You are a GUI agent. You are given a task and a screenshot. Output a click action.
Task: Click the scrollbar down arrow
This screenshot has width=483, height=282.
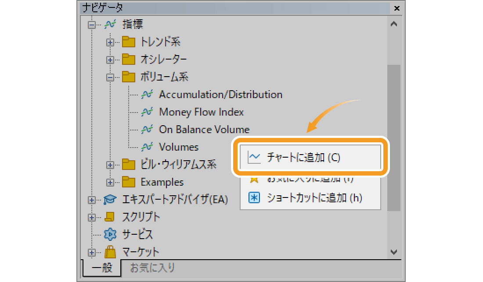pos(394,252)
